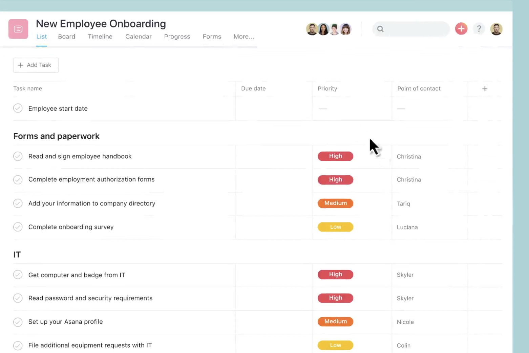
Task: Click into the search field
Action: tap(411, 29)
